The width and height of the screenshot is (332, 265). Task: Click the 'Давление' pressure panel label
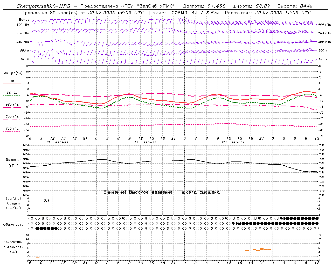13,160
